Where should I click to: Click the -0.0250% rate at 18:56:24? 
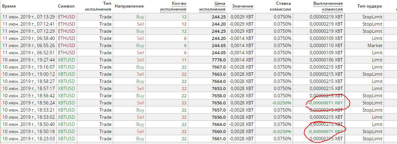pyautogui.click(x=282, y=103)
